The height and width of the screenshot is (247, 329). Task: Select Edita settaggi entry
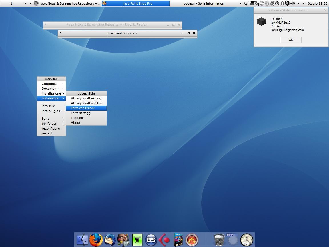(86, 113)
